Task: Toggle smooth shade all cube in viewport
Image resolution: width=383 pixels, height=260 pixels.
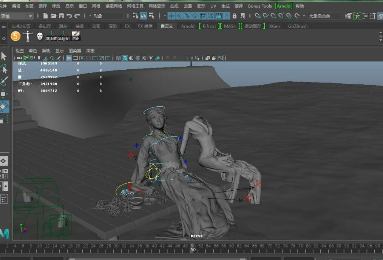Action: 125,58
